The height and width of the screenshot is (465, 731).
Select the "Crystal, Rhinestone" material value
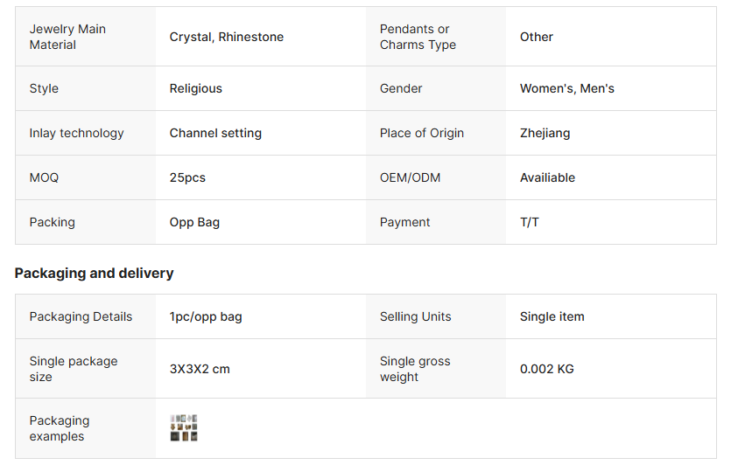click(x=227, y=37)
